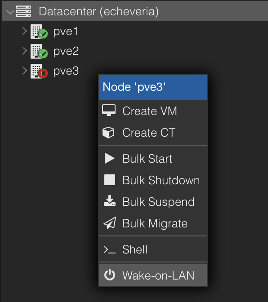Click the cube icon for Create CT

(x=108, y=133)
